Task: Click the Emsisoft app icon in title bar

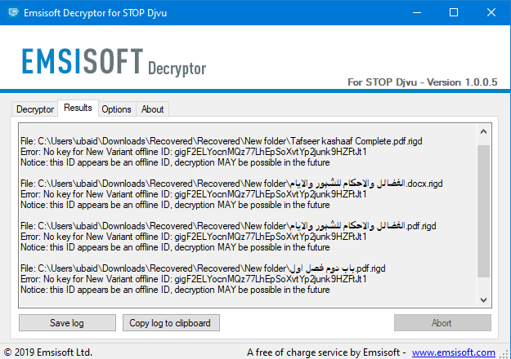Action: coord(11,11)
